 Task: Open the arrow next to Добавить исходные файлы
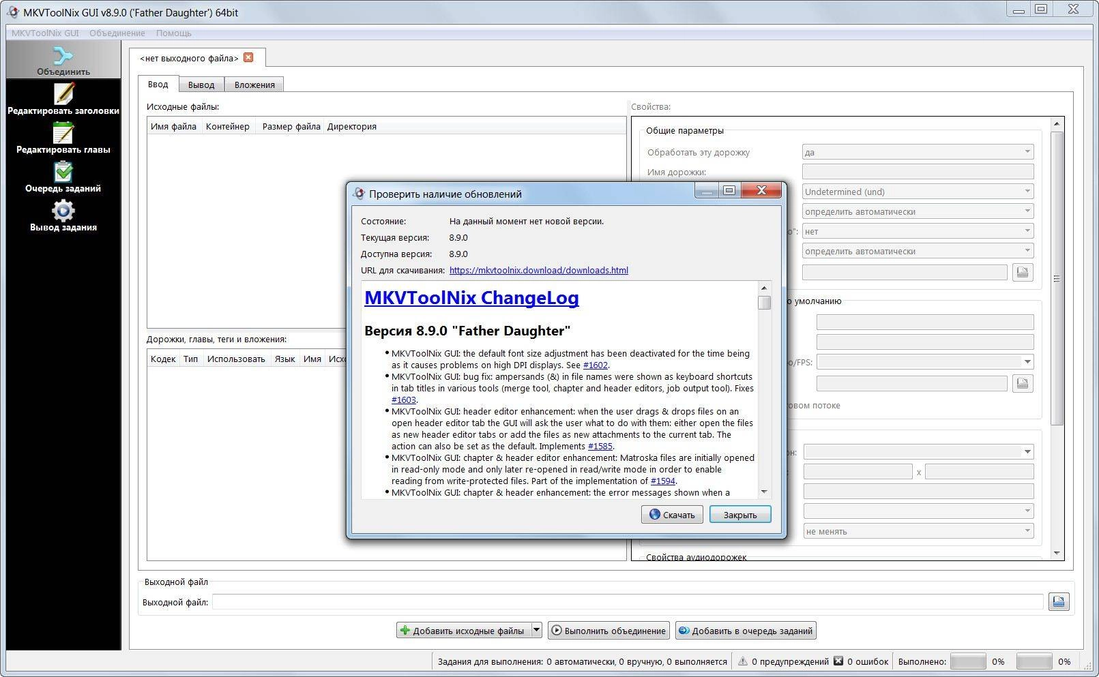pos(536,630)
